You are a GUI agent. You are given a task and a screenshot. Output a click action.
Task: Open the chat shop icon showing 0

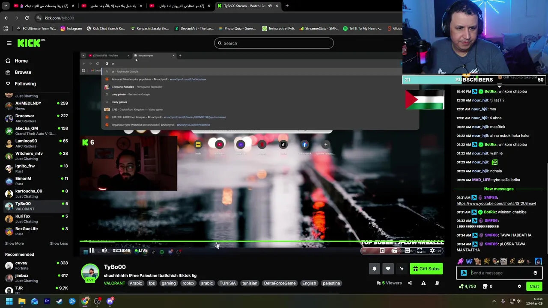coord(488,287)
